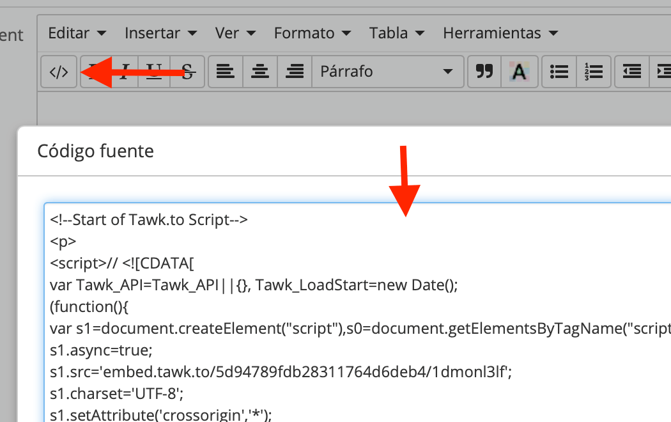This screenshot has width=671, height=422.
Task: Insert a blockquote
Action: click(484, 72)
